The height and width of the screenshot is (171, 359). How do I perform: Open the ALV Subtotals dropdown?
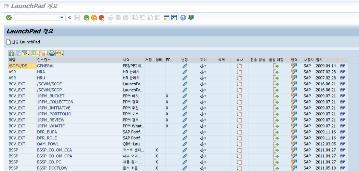point(43,53)
